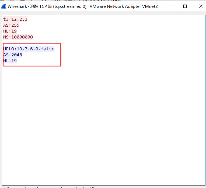
Task: Click version number '12.2.3' in first line
Action: [x=19, y=19]
